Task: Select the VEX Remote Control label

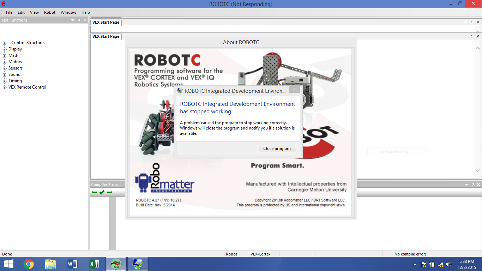Action: [x=27, y=87]
